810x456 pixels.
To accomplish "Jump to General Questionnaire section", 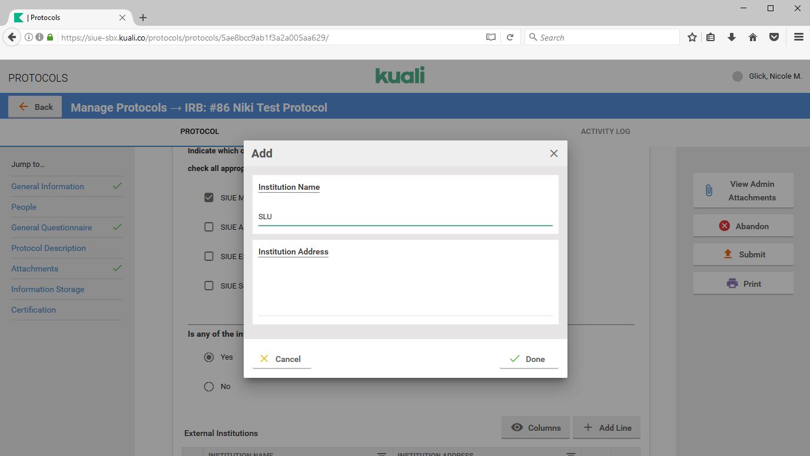I will pyautogui.click(x=52, y=227).
